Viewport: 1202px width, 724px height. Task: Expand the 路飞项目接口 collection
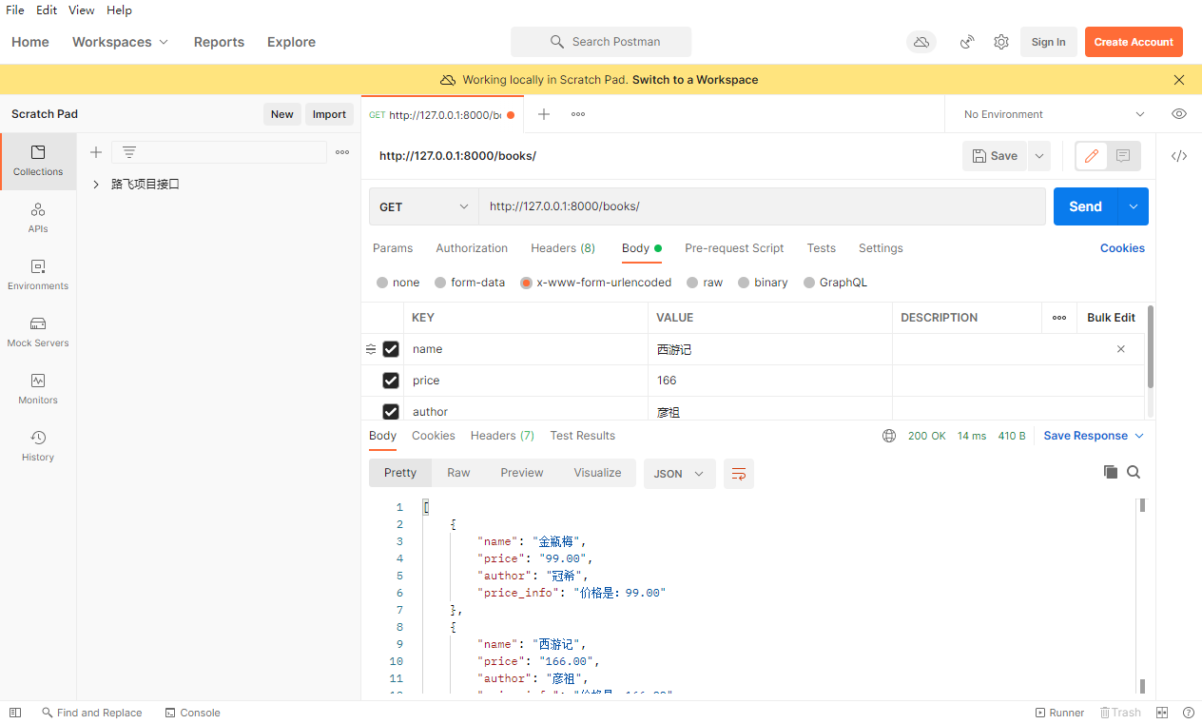coord(96,185)
